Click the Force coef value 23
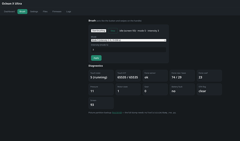Screen dimensions: 240x141 tap(200, 77)
